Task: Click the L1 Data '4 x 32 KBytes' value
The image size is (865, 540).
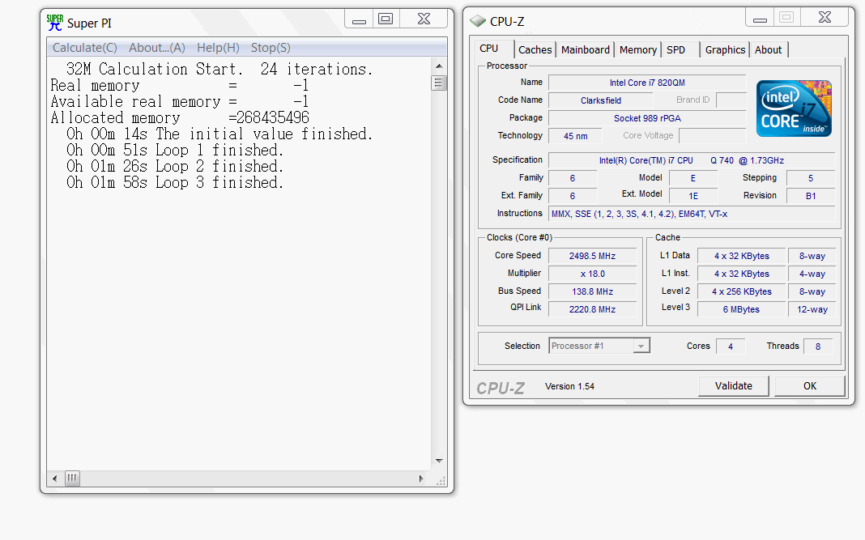Action: pos(741,256)
